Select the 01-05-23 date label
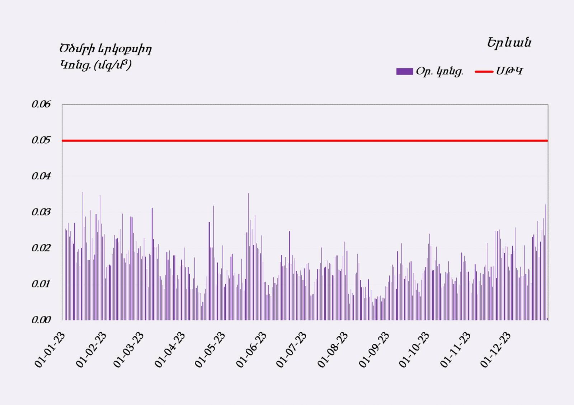The height and width of the screenshot is (405, 574). click(x=210, y=349)
